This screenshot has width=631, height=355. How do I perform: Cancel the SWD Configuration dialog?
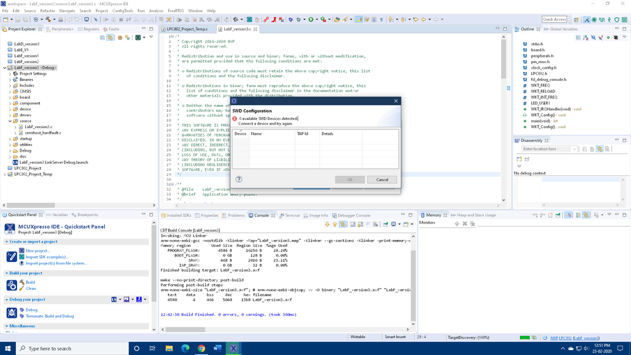pyautogui.click(x=382, y=179)
